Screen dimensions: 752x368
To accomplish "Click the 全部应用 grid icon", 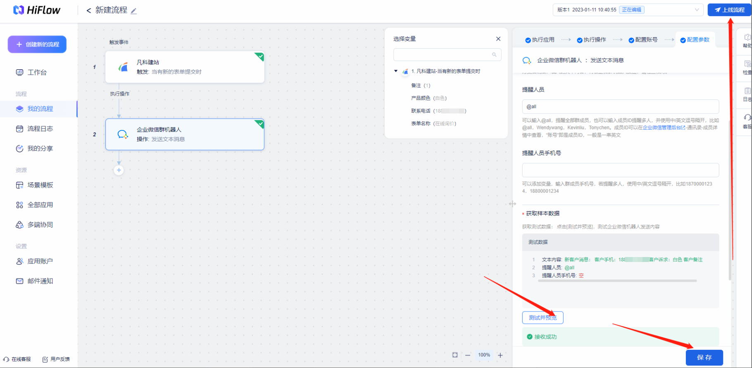I will click(x=19, y=205).
